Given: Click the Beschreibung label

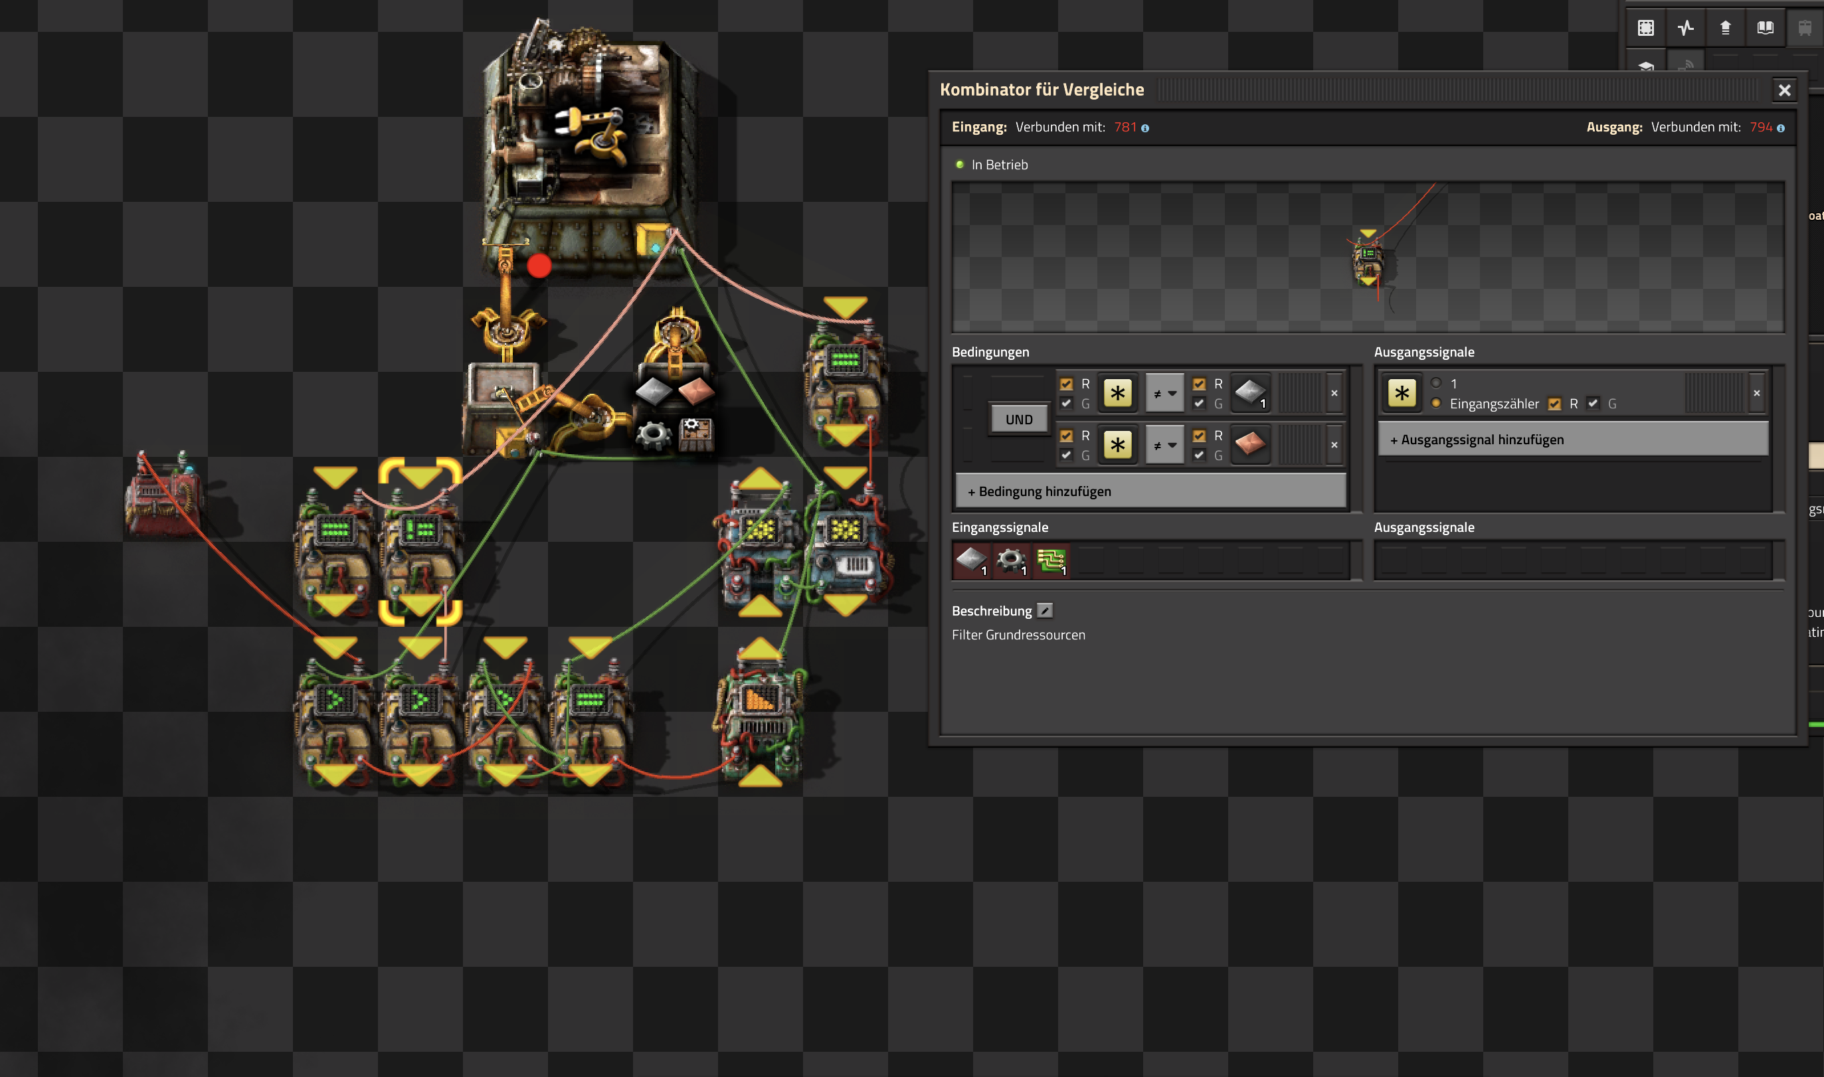Looking at the screenshot, I should pos(992,611).
